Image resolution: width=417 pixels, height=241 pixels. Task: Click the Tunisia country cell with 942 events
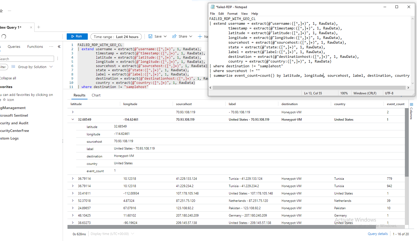pyautogui.click(x=339, y=186)
